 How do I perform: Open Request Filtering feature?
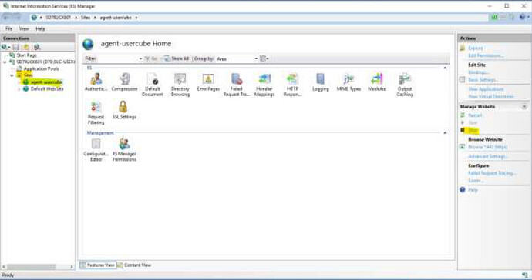click(x=96, y=113)
